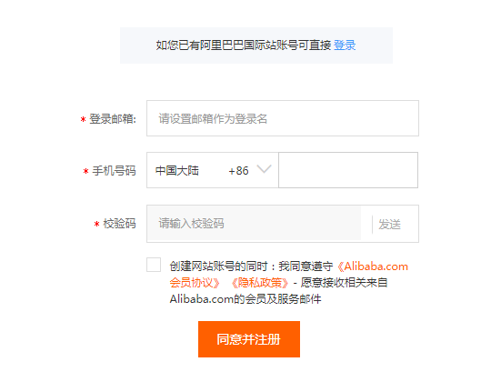Viewport: 491px width, 392px height.
Task: Focus the phone number input box
Action: 348,170
